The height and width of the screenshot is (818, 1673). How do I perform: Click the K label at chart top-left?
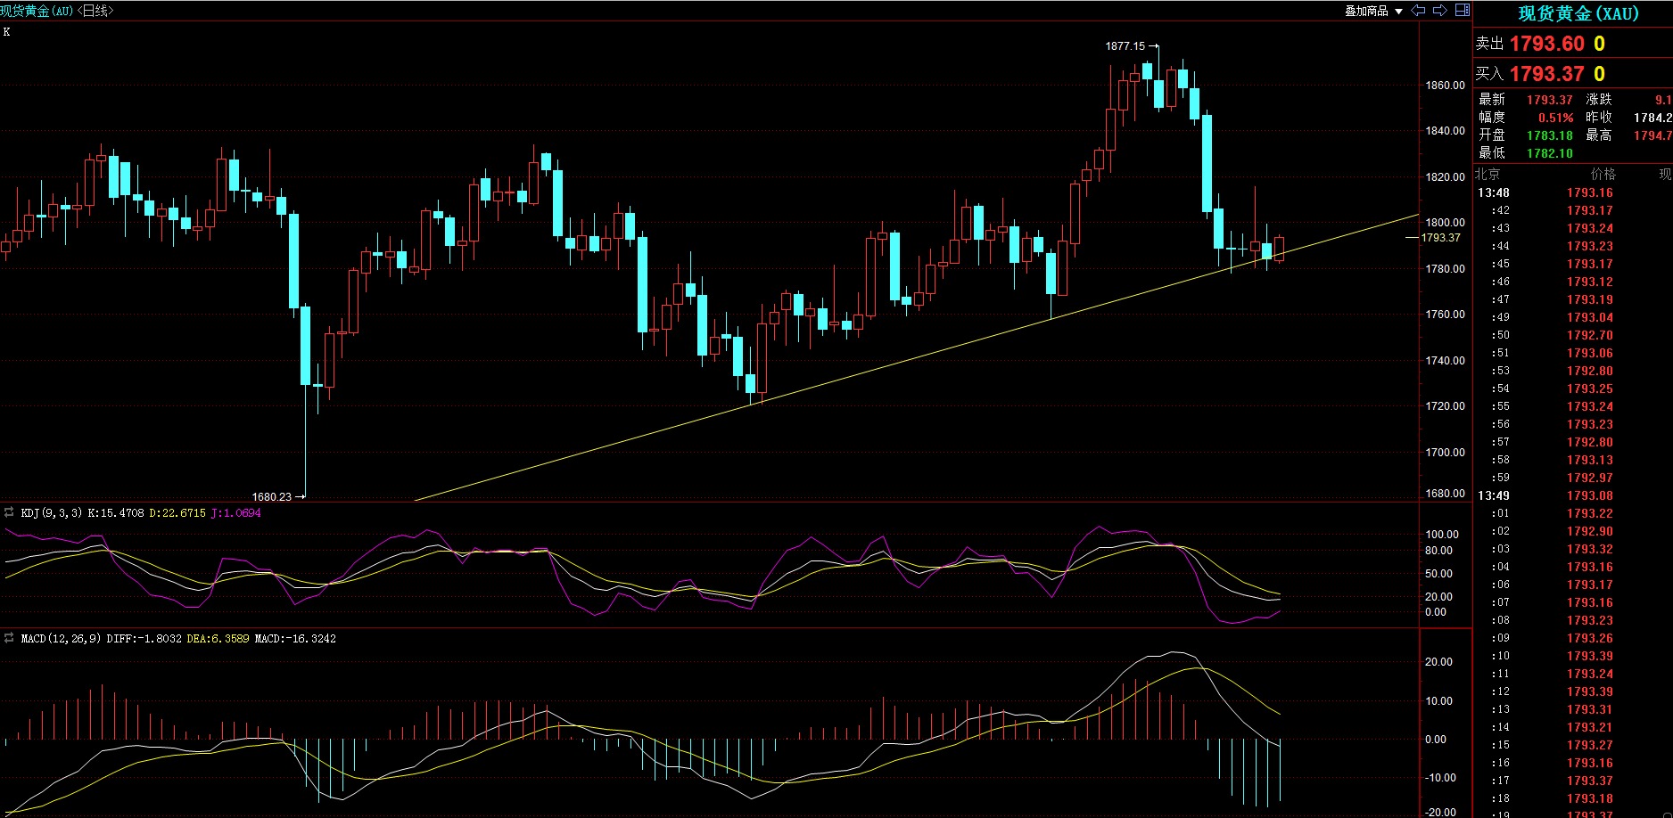pyautogui.click(x=6, y=32)
